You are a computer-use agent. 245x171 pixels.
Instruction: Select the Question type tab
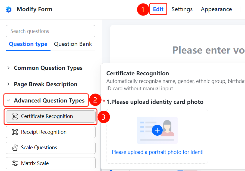coord(28,44)
